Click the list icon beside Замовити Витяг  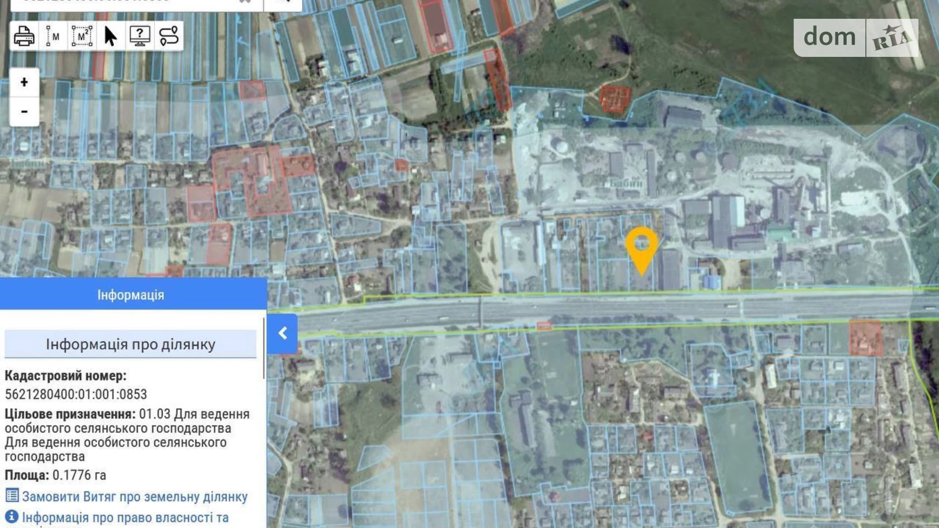(12, 496)
